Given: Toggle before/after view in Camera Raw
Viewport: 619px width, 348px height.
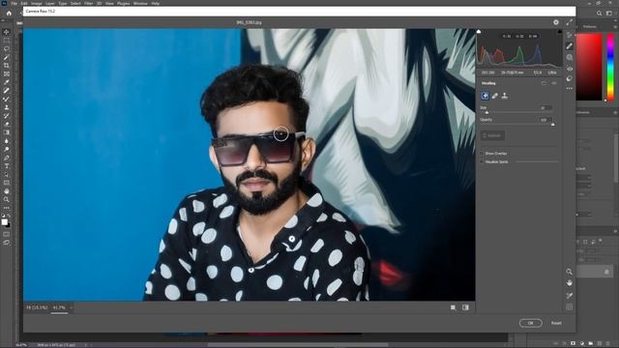Looking at the screenshot, I should [x=465, y=307].
